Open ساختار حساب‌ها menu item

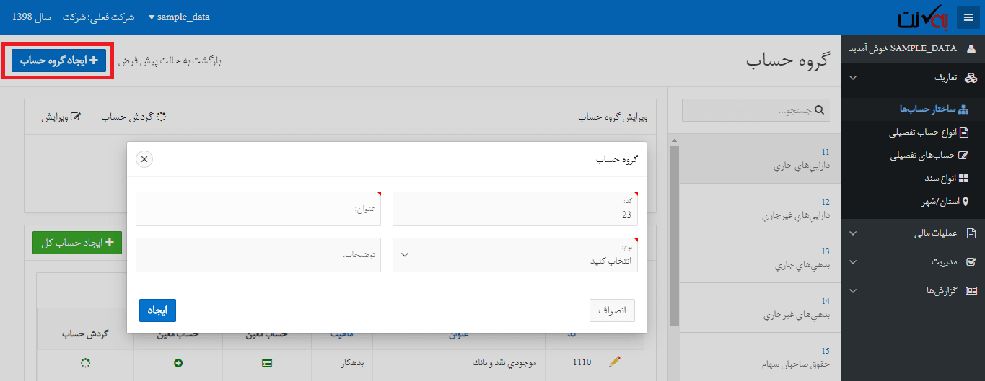(934, 109)
